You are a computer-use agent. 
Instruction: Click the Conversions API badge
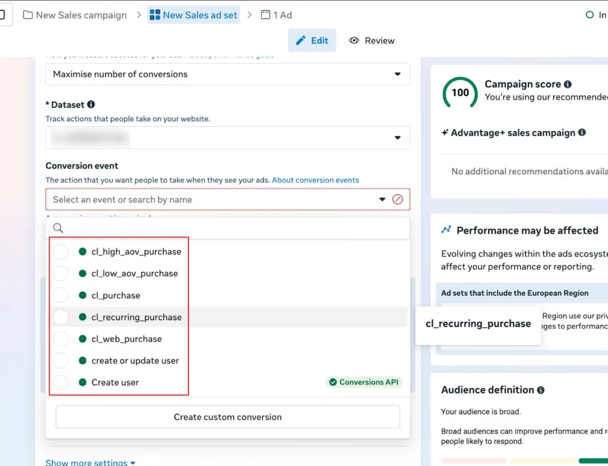(x=363, y=382)
